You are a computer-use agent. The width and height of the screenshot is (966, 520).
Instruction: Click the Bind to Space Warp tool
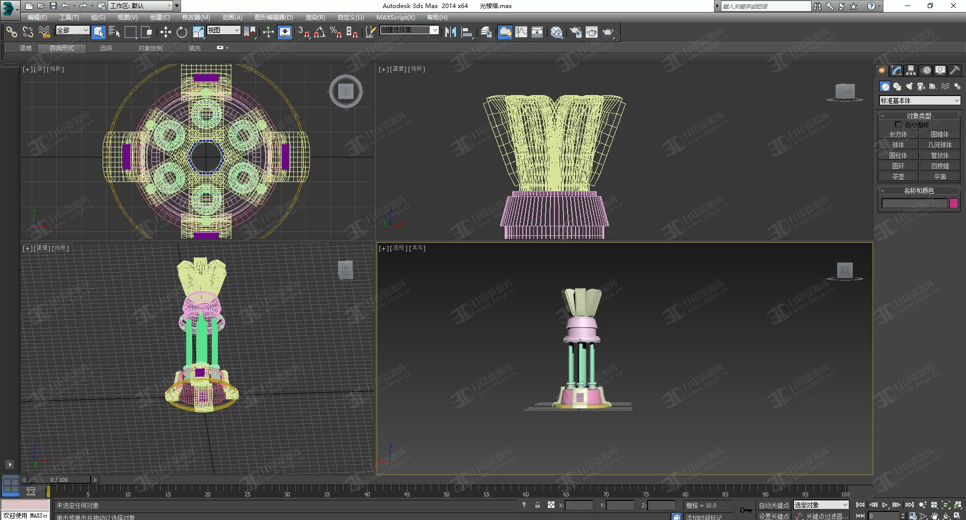tap(44, 32)
